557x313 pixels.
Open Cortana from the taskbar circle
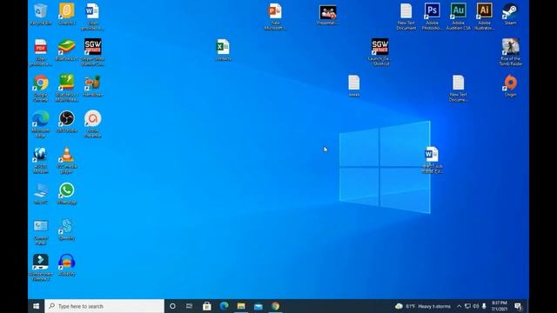172,306
